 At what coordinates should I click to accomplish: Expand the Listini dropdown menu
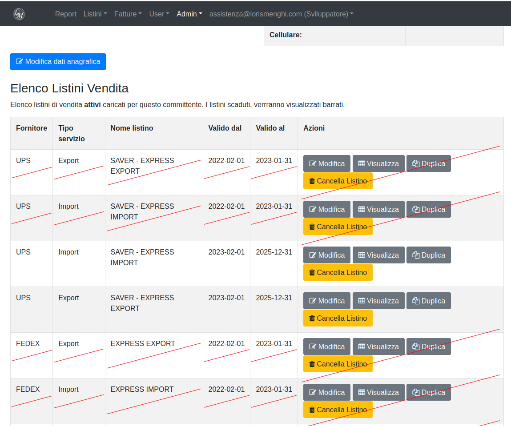95,14
